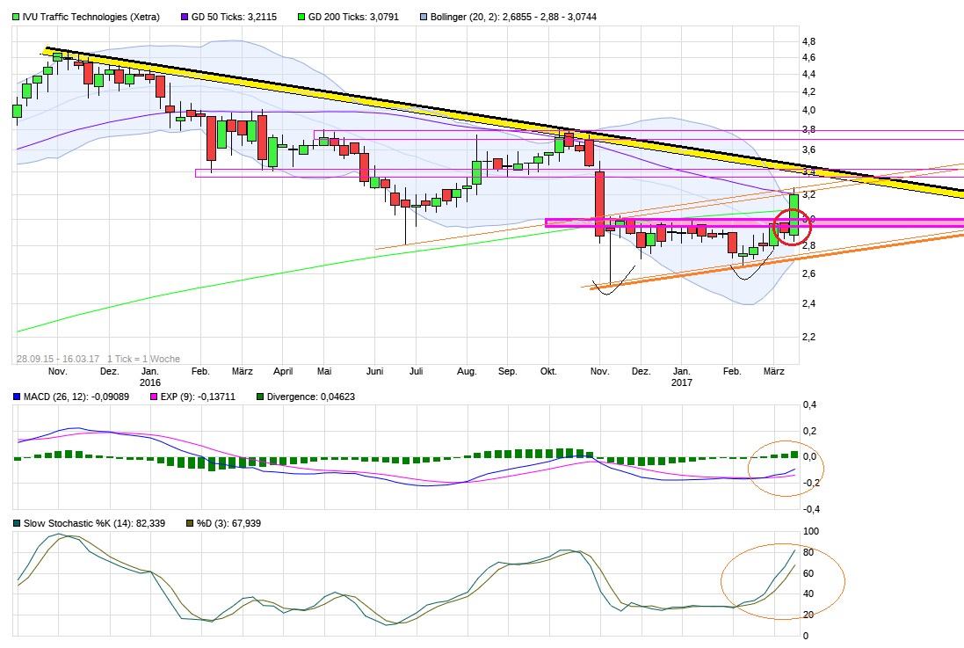964x648 pixels.
Task: Select 'Slow Stochastic %K (14): 82,339' label
Action: click(x=94, y=524)
